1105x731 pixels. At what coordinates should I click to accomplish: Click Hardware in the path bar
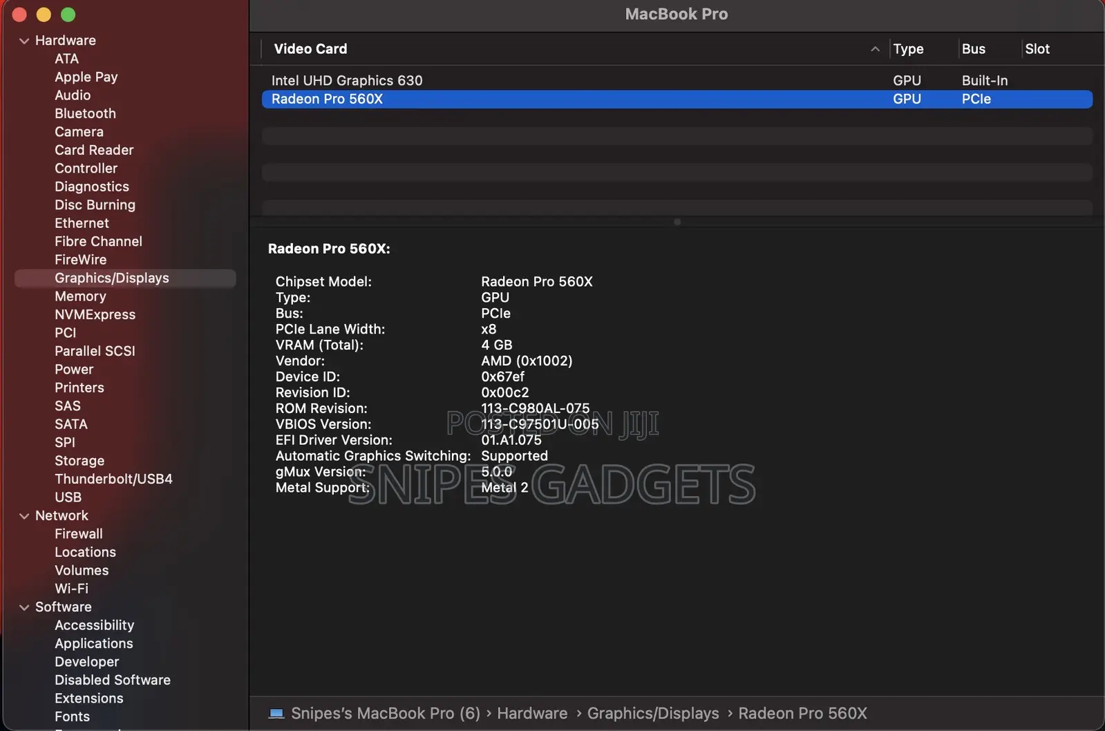[531, 713]
